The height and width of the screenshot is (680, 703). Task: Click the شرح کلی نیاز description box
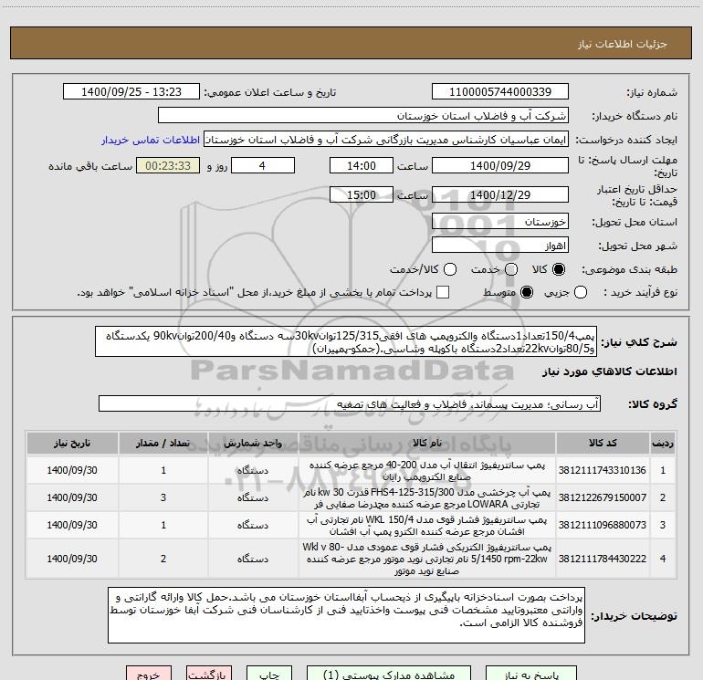coord(346,341)
